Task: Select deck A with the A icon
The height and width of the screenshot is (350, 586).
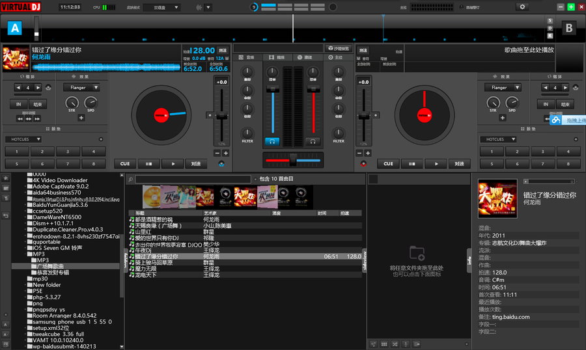Action: click(15, 28)
